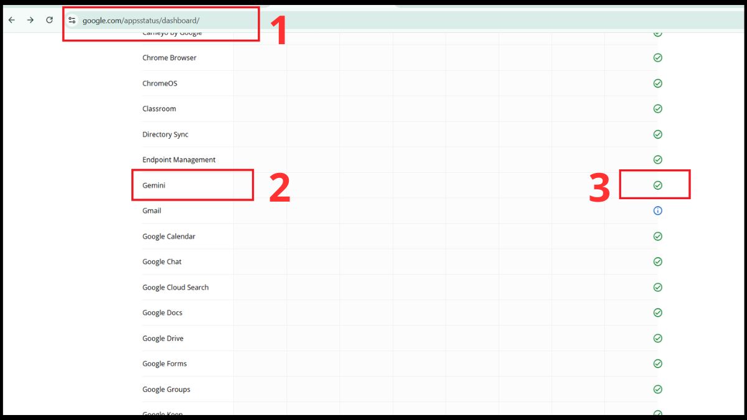Select the Google Docs row label
This screenshot has height=420, width=747.
coord(162,313)
